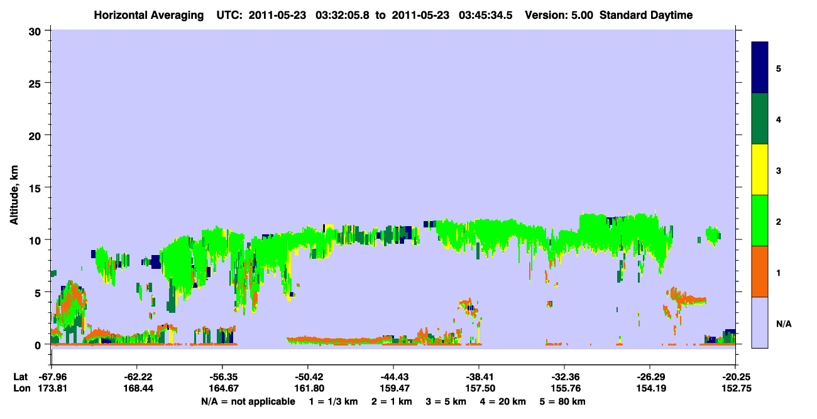Click the altitude tick label 10
Image resolution: width=817 pixels, height=419 pixels.
(x=36, y=240)
